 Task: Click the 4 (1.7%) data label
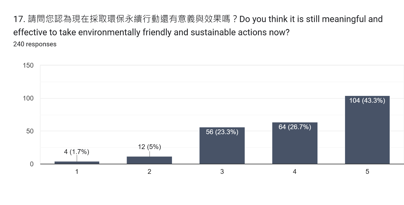pos(77,152)
